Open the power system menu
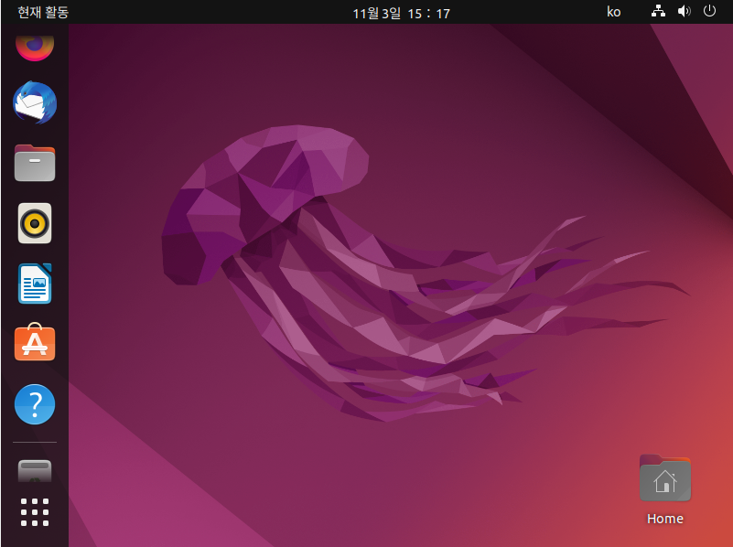The height and width of the screenshot is (547, 733). pos(709,11)
